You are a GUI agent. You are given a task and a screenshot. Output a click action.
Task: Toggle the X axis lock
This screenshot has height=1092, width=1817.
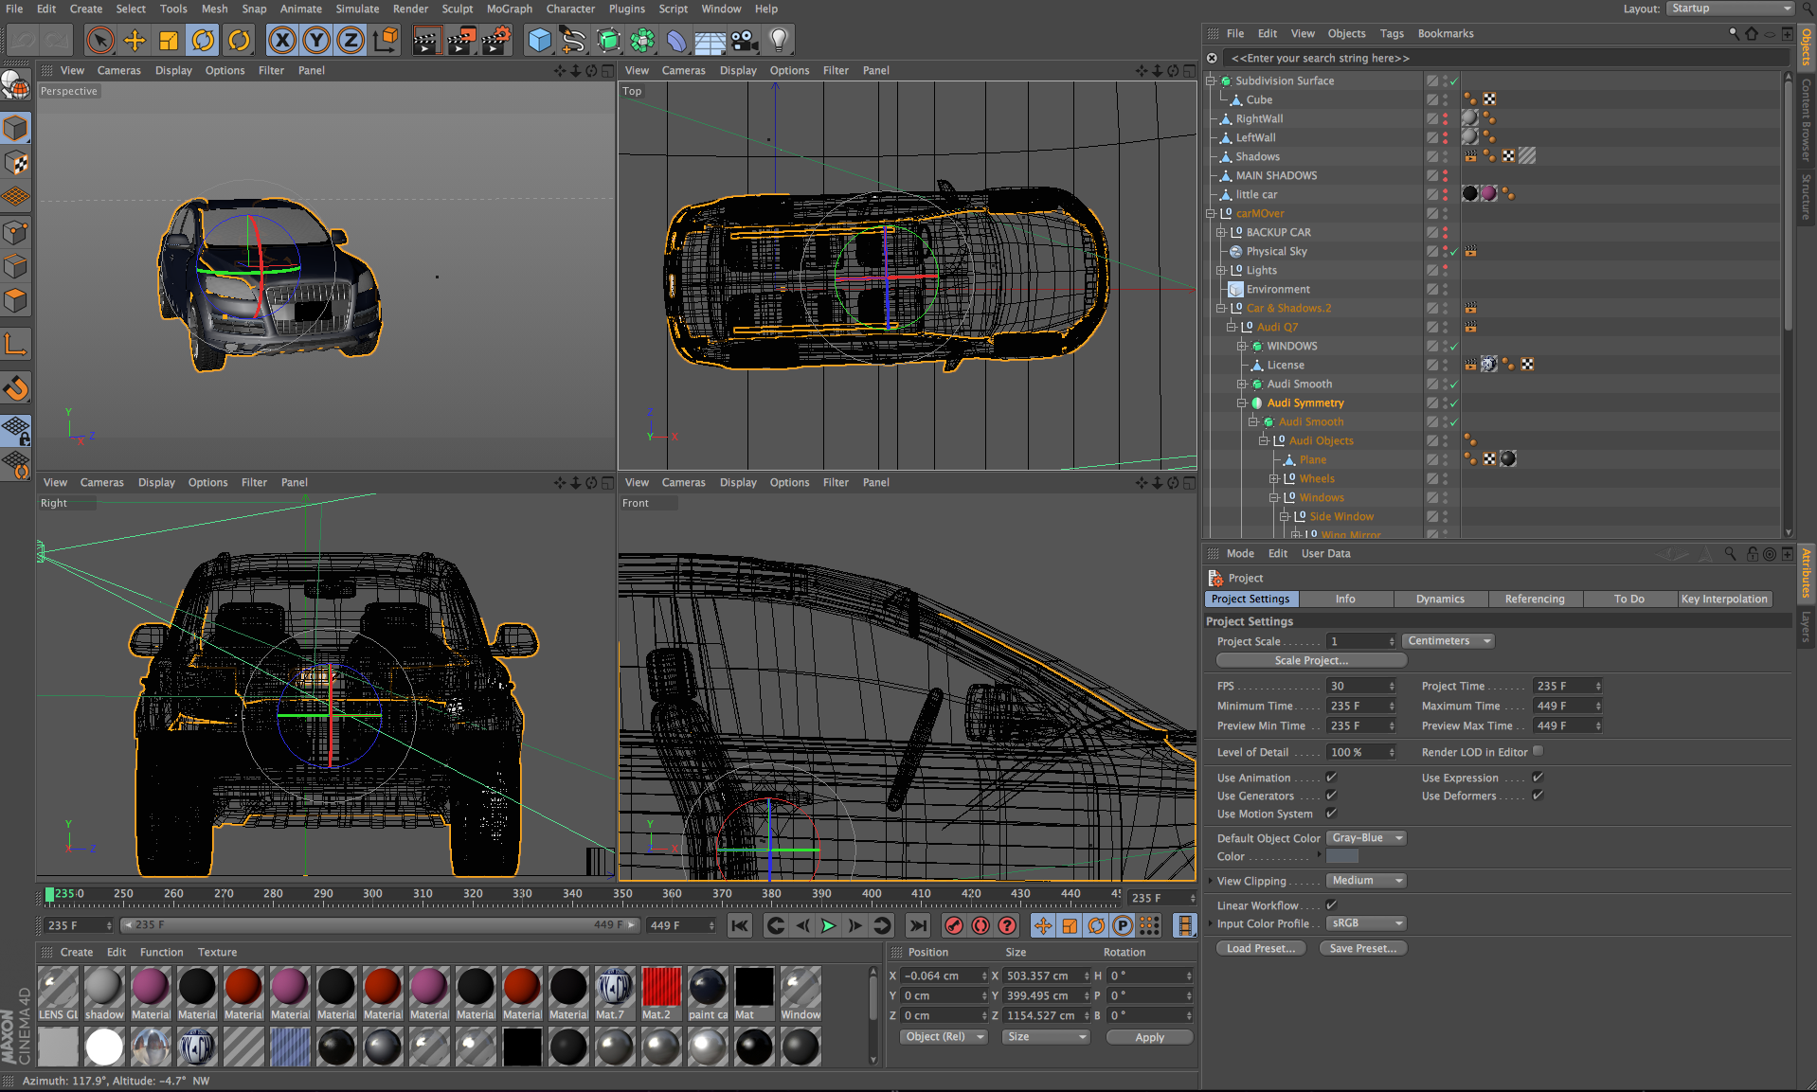click(x=282, y=40)
